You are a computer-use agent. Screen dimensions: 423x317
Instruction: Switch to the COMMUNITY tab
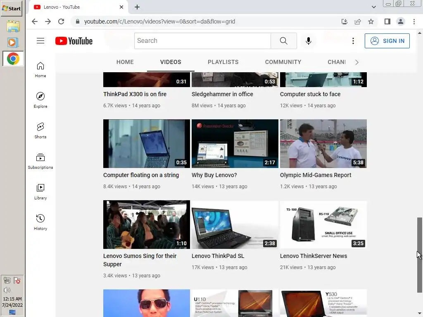pos(283,62)
